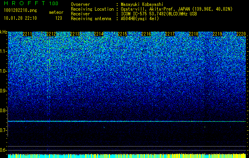Click the A504HB(yagi 4el) antenna text
The height and width of the screenshot is (158, 249).
coord(140,19)
